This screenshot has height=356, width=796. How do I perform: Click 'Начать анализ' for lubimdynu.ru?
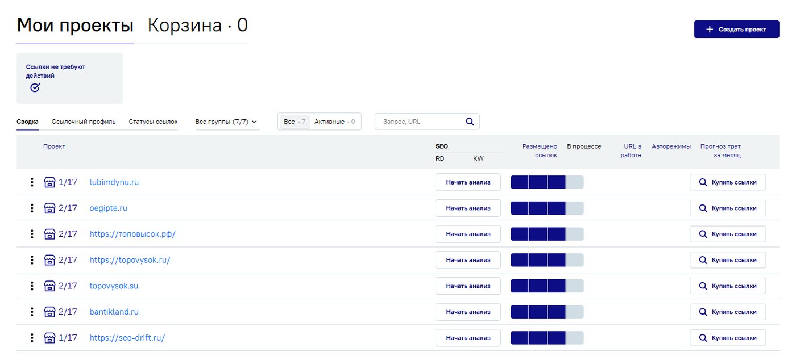[468, 182]
